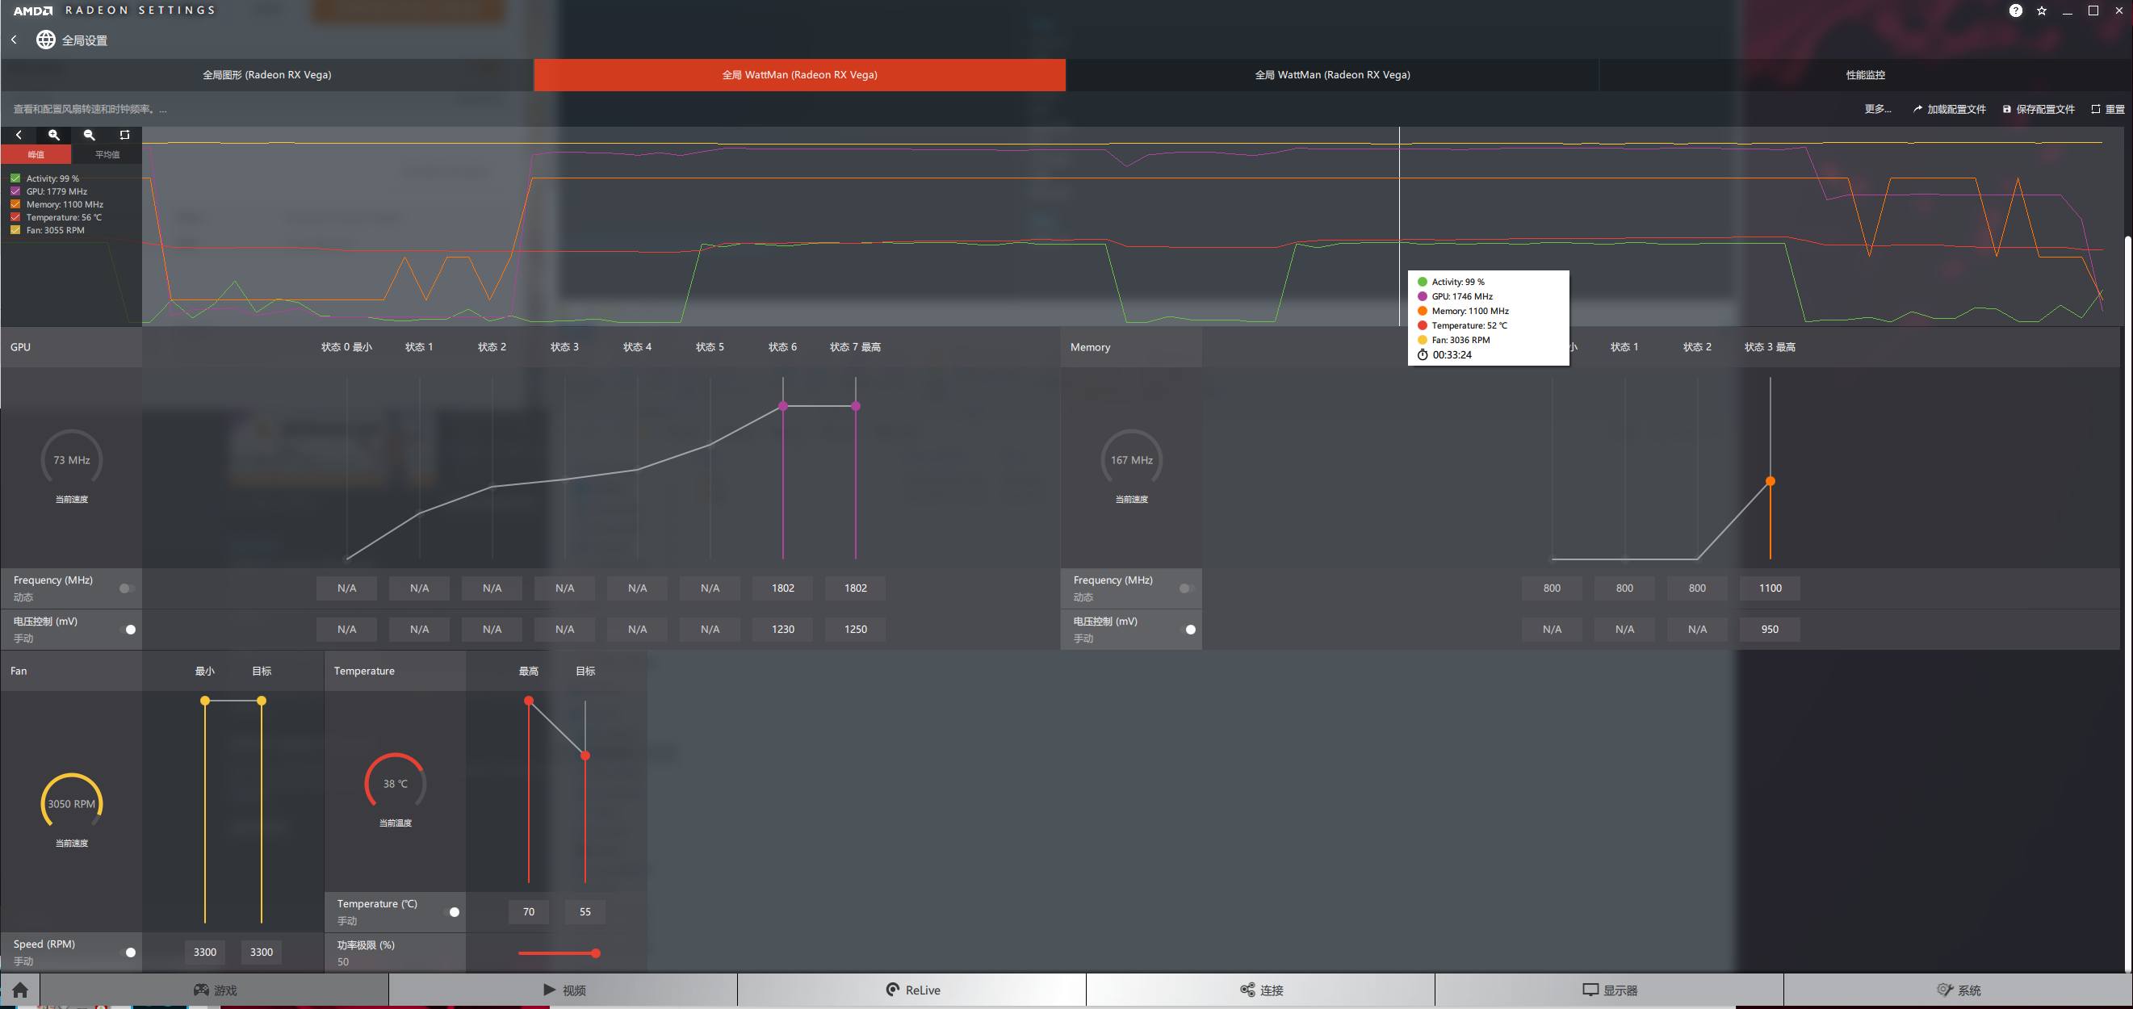The image size is (2133, 1009).
Task: Click the window vertical scrollbar
Action: tap(2128, 603)
